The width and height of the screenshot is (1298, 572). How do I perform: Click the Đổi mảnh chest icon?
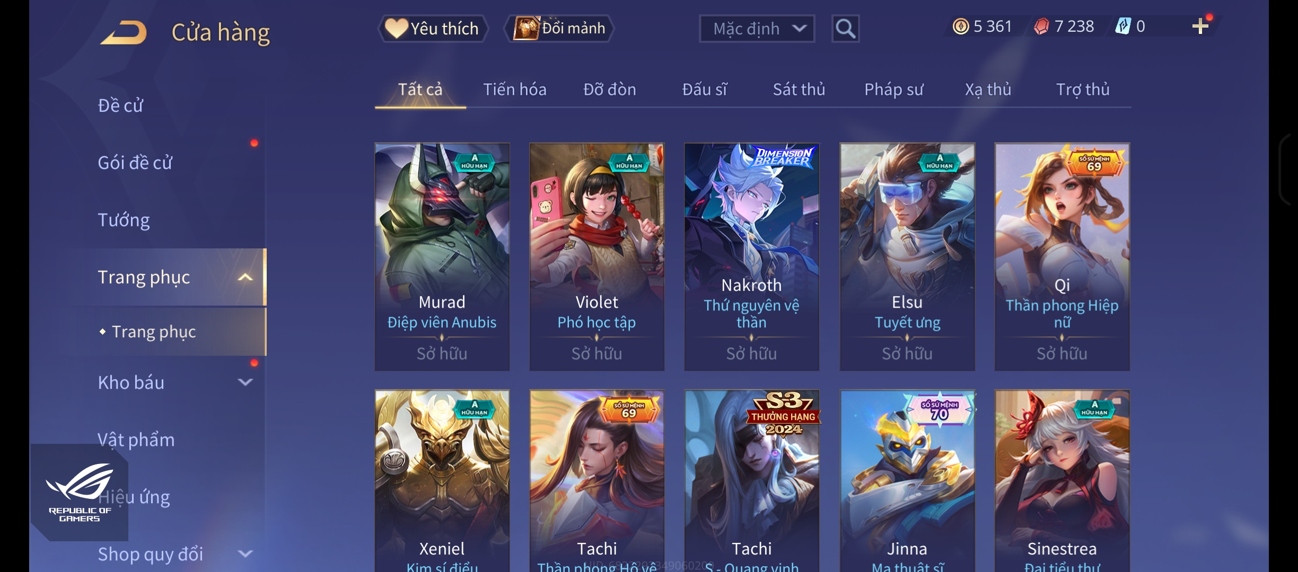click(x=526, y=28)
